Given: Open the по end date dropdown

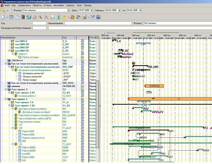Looking at the screenshot, I should coord(140,10).
